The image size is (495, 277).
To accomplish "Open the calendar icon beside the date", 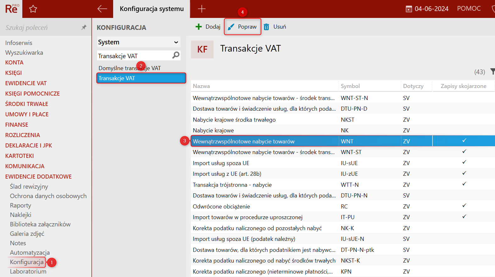I will 409,9.
